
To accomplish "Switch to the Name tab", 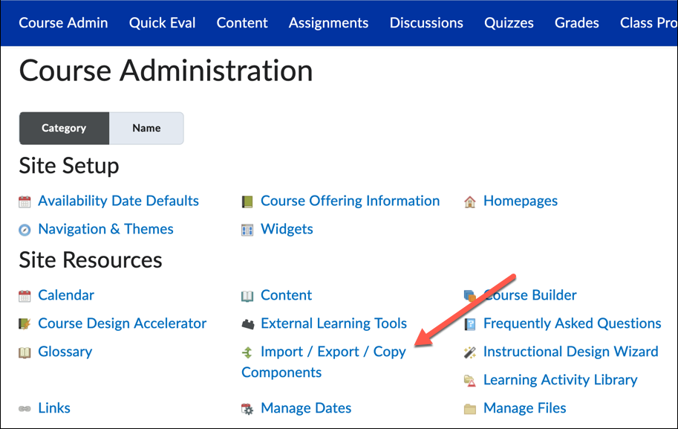I will pos(146,128).
